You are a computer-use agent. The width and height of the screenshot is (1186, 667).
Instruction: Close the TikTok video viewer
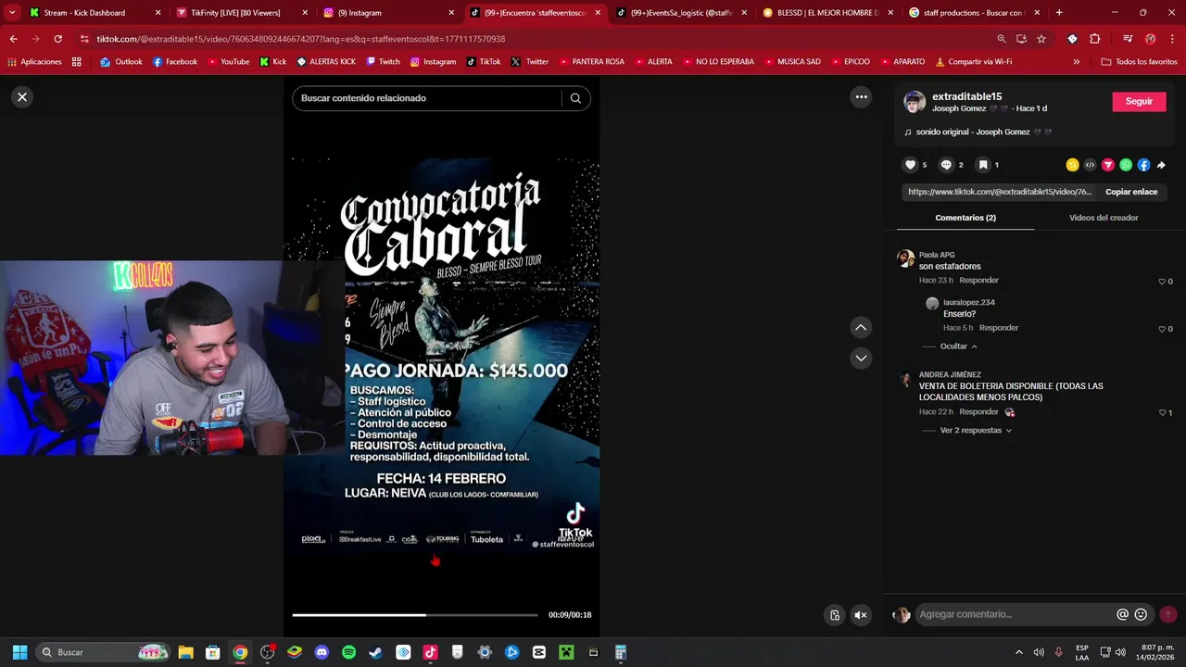tap(22, 97)
